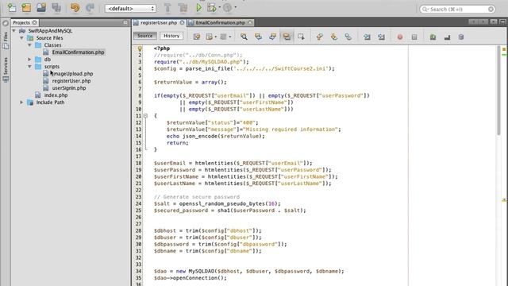Switch editor to Source view
508x286 pixels.
pyautogui.click(x=144, y=36)
